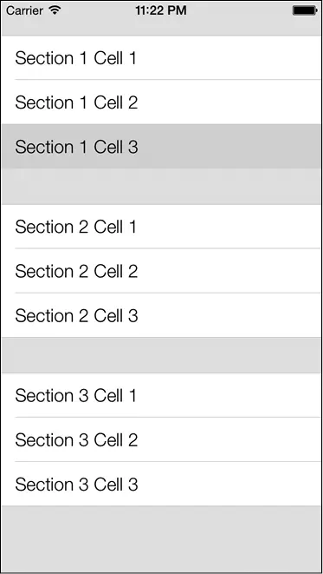Tap gray footer below Section 3 Cell 3
Image resolution: width=323 pixels, height=574 pixels.
161,539
